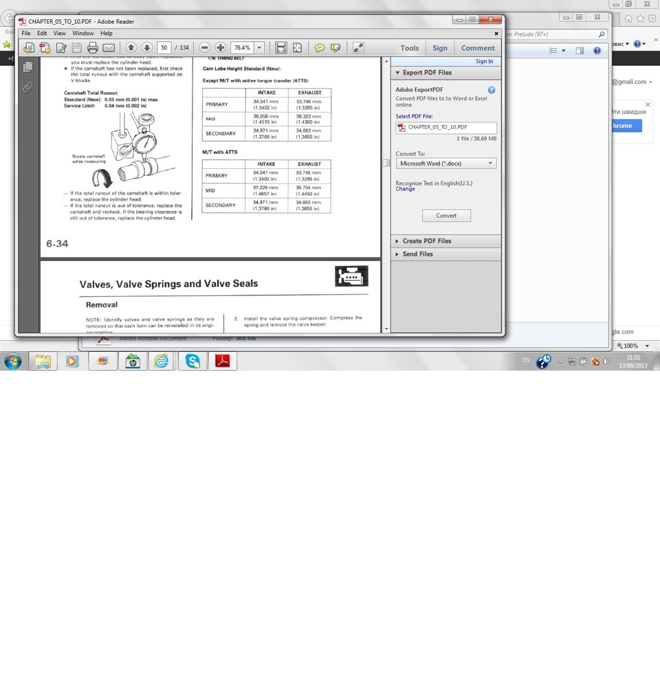Switch to Read Mode with the expand-arrows icon
The height and width of the screenshot is (678, 660).
tap(358, 47)
